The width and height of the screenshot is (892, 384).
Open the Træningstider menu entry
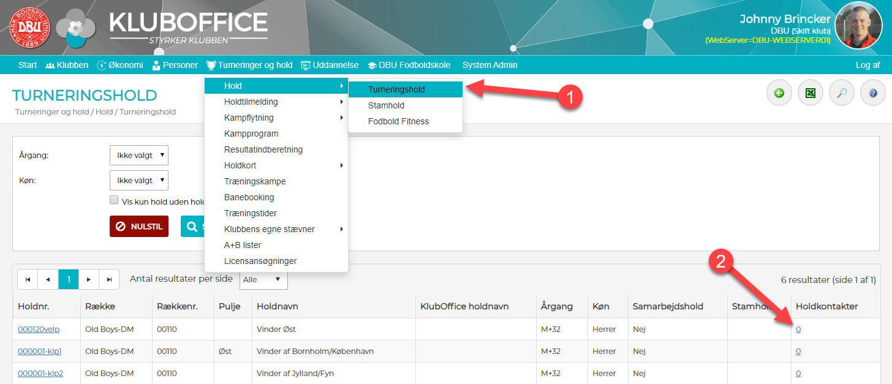coord(276,213)
